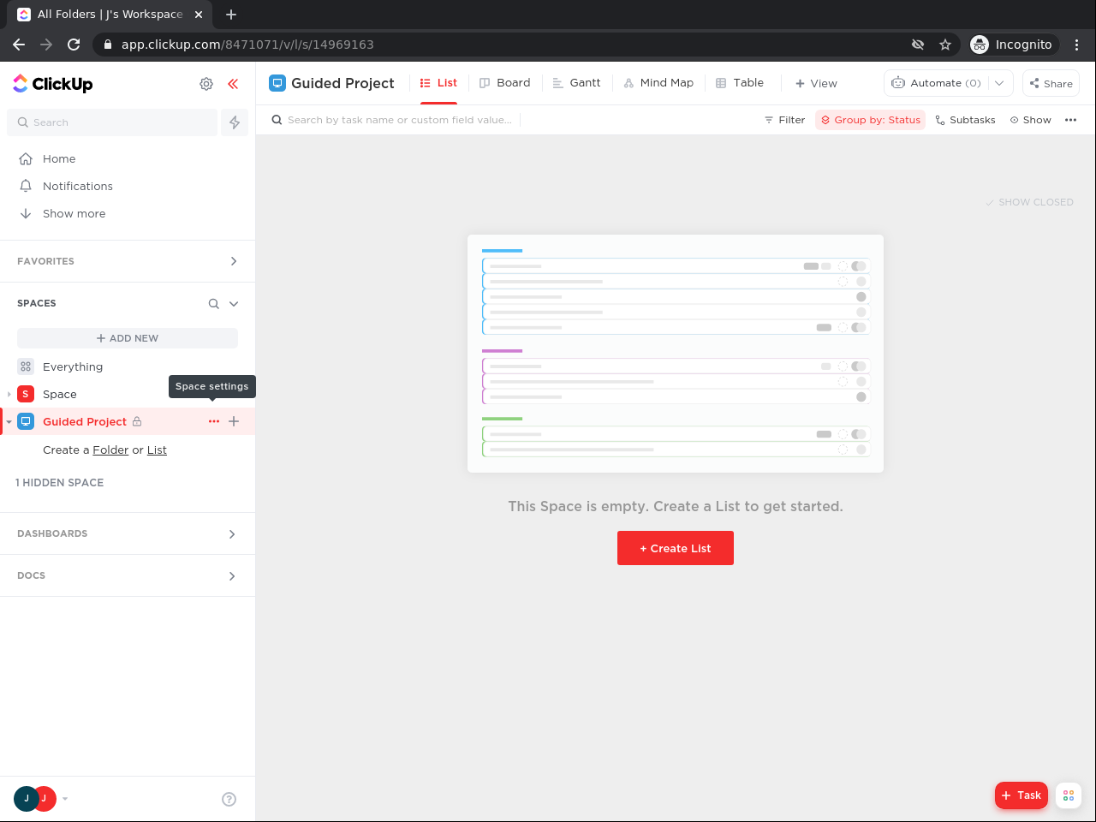Viewport: 1096px width, 822px height.
Task: Click the ClickUp logo
Action: point(53,83)
